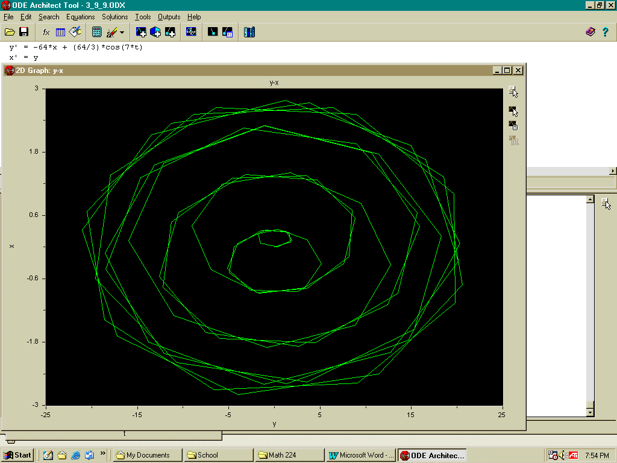
Task: Minimize the 2D Graph y-x window
Action: coord(497,70)
